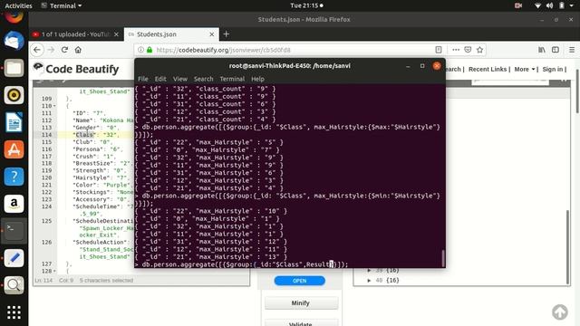Open Recent Links on Code Beautify
Viewport: 580px width, 326px height.
click(x=488, y=69)
